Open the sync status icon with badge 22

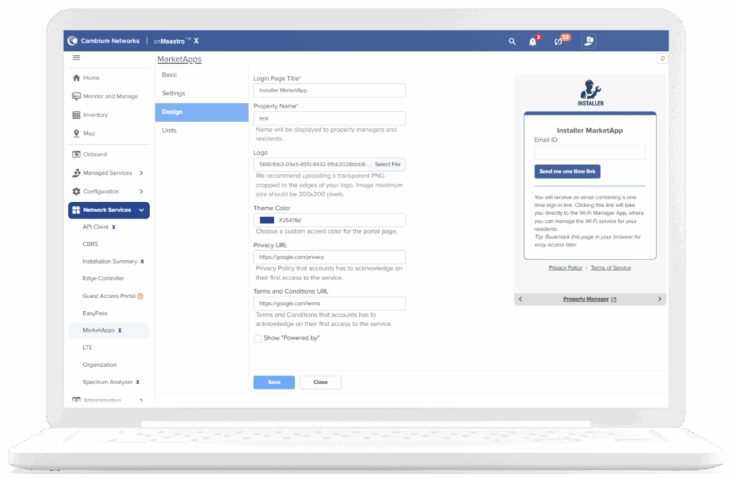click(x=558, y=41)
